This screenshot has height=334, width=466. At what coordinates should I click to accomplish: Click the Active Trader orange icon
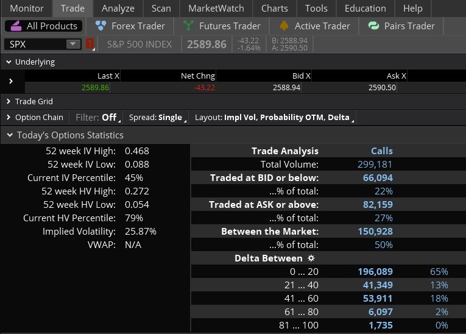[x=284, y=26]
